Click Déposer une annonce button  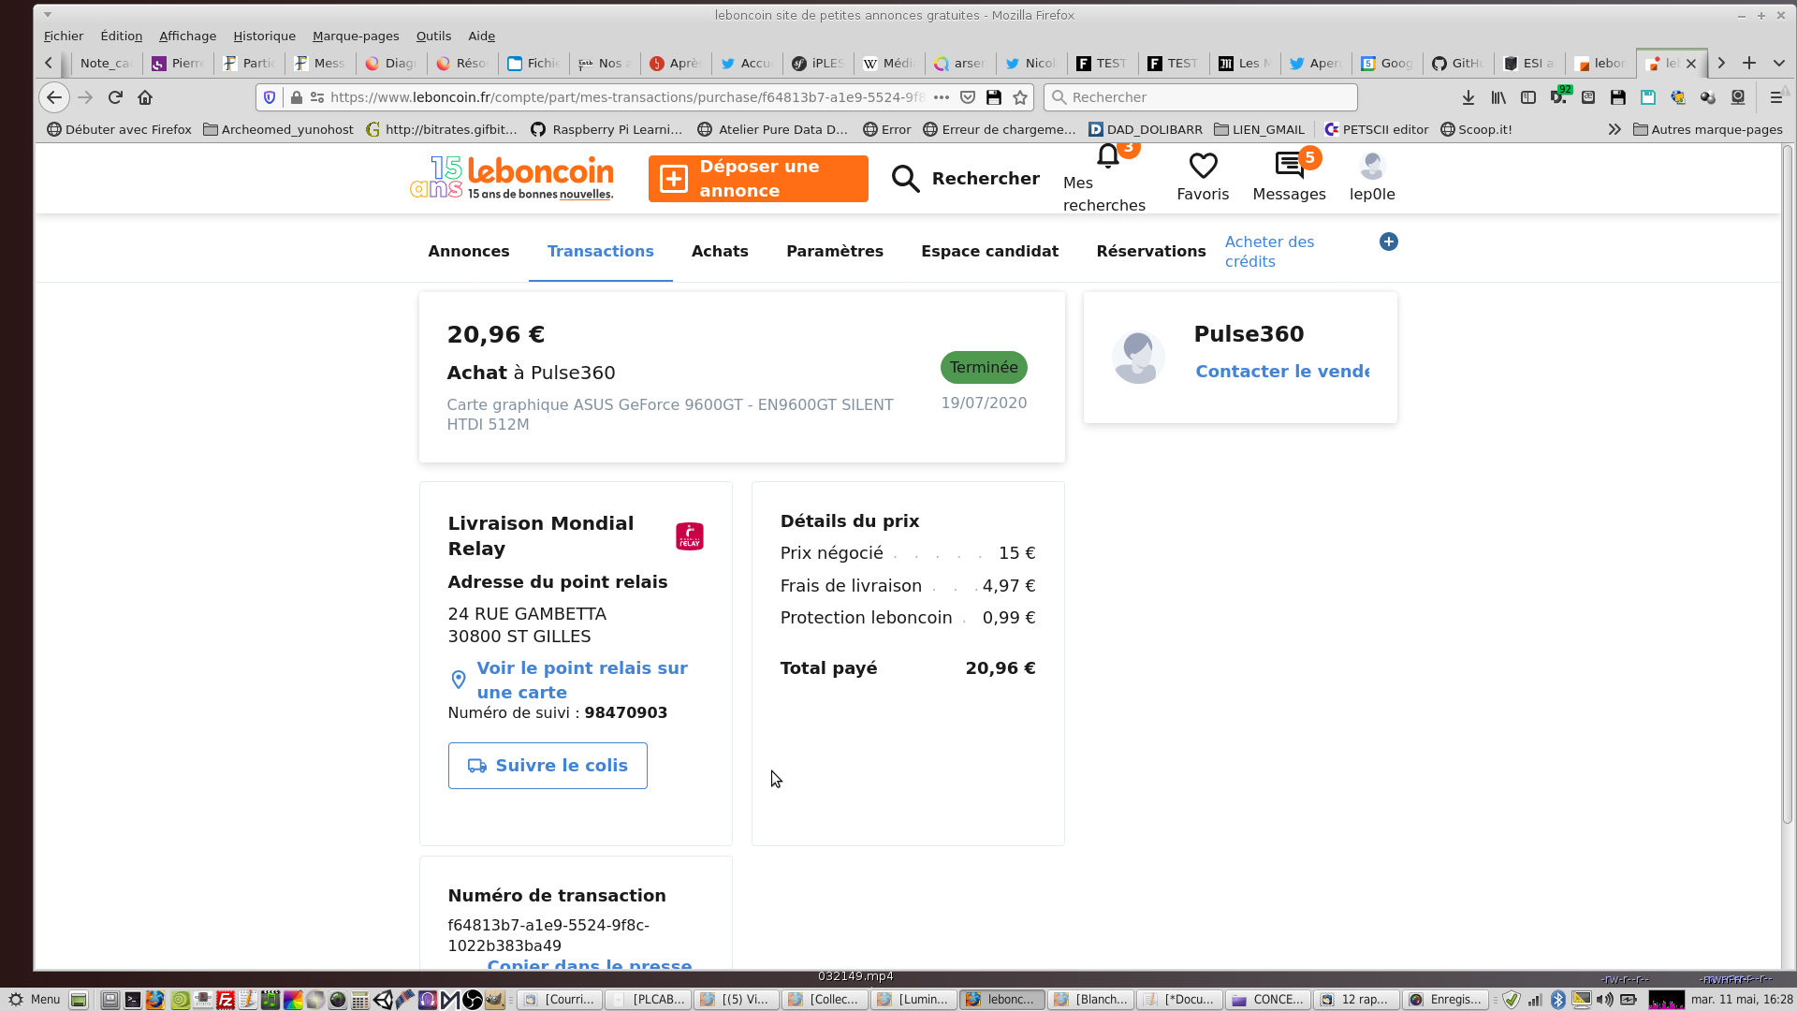(x=758, y=179)
